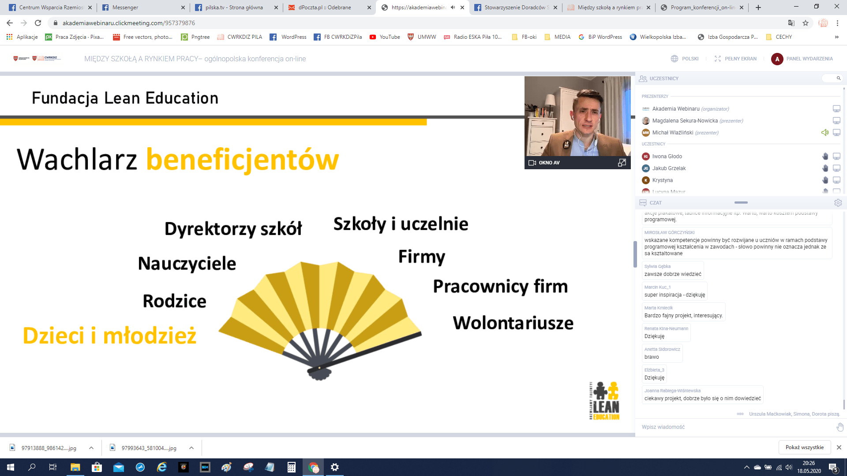Click Iwona Głodo's raised hand icon
Screen dimensions: 847x476
pyautogui.click(x=825, y=156)
